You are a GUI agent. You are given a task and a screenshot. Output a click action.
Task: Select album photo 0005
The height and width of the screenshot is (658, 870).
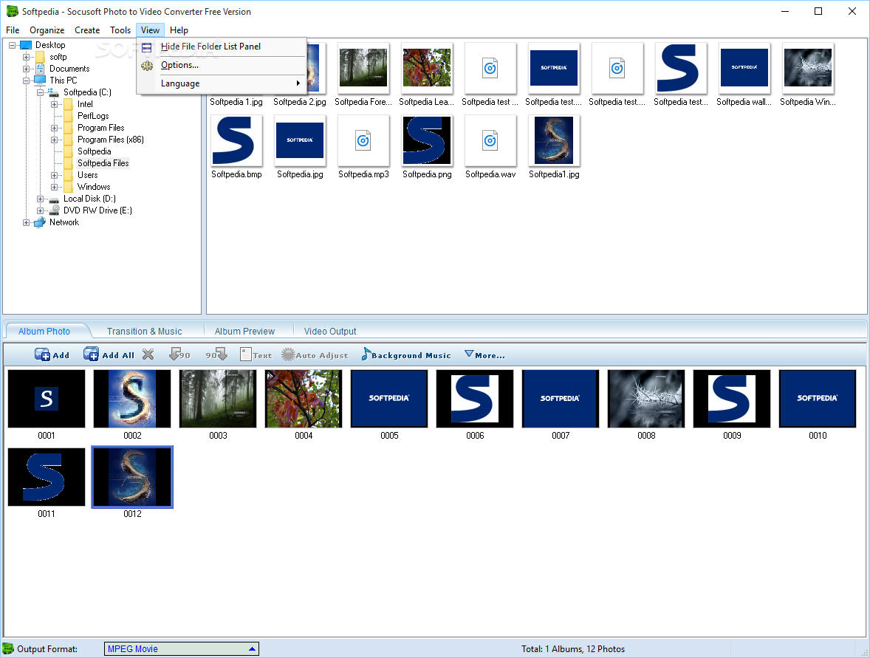[389, 399]
